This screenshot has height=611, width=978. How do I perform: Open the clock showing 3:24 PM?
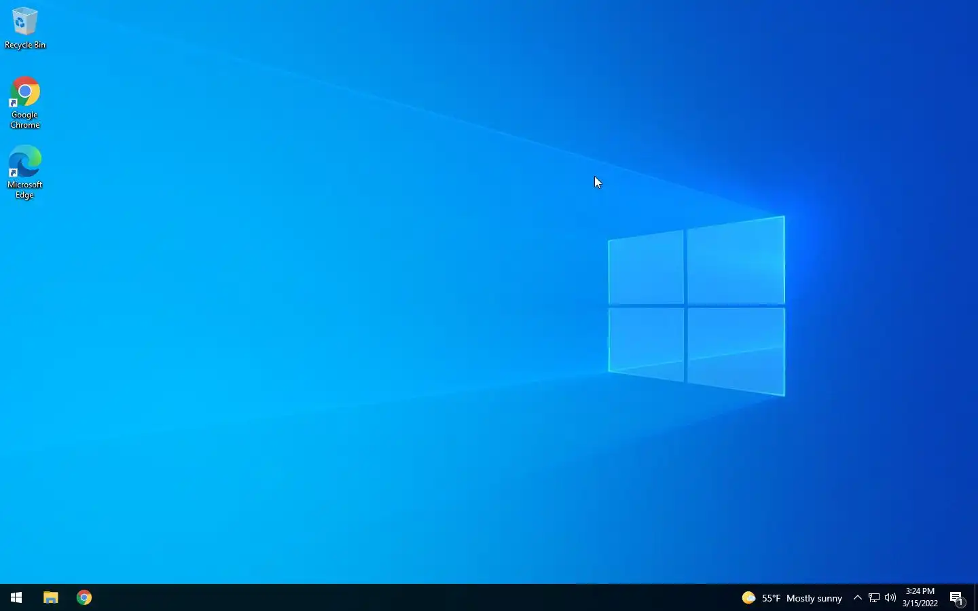pos(920,597)
